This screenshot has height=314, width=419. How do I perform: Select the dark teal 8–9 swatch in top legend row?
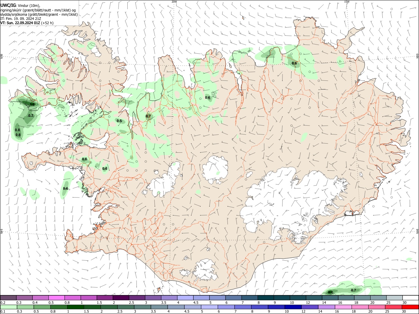(265, 298)
